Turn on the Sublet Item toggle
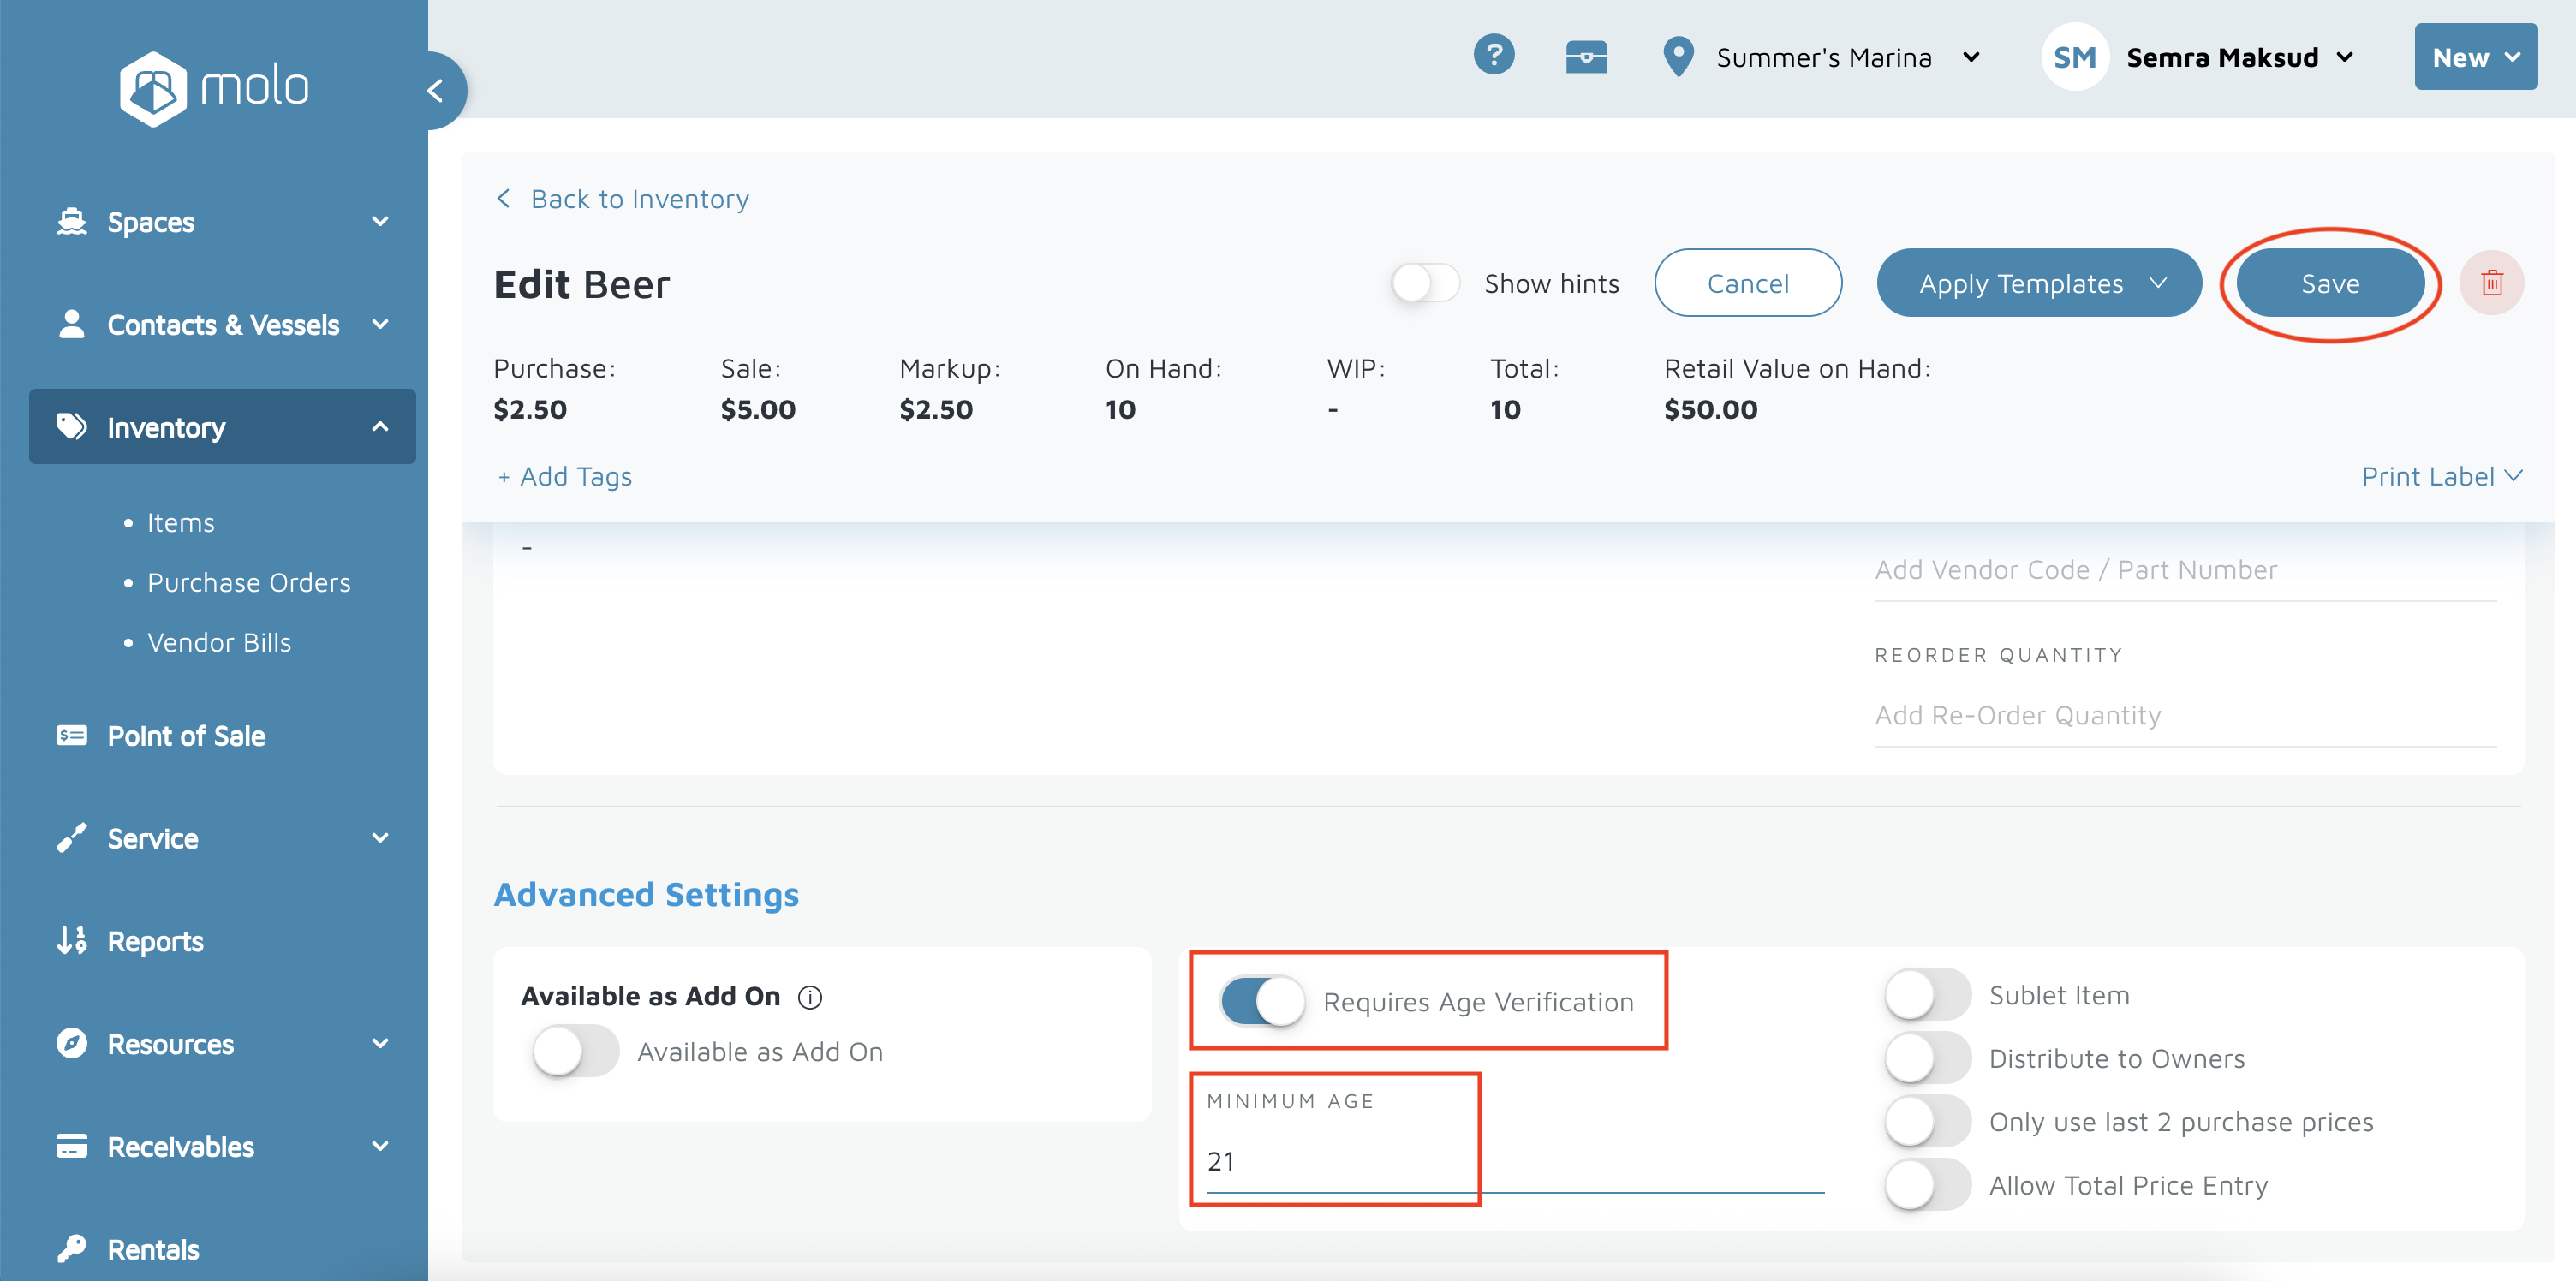 point(1926,995)
